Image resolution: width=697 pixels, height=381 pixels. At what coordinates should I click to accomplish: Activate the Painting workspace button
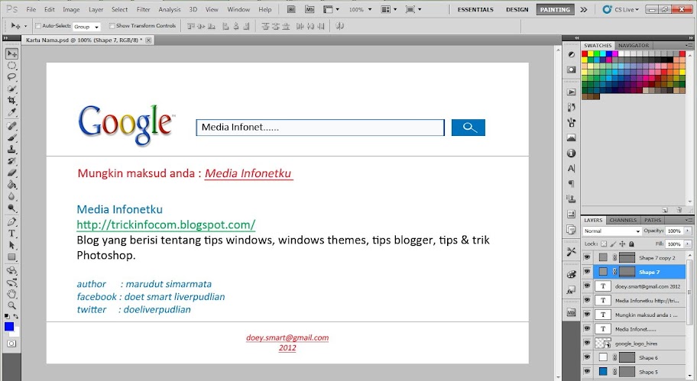point(555,9)
